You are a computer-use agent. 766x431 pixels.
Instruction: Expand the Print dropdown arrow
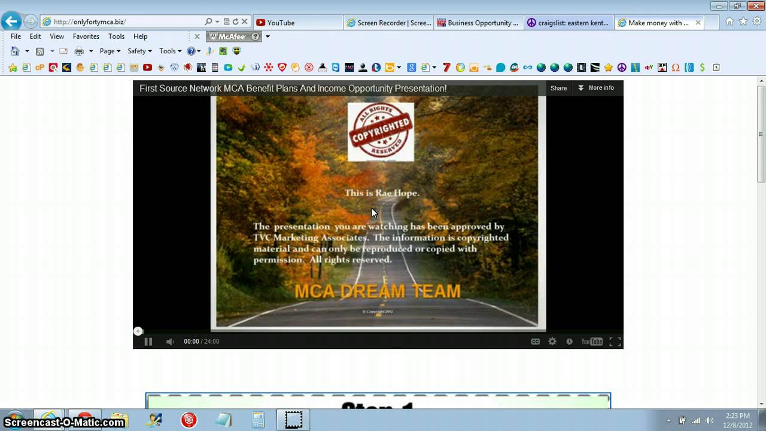pyautogui.click(x=91, y=51)
